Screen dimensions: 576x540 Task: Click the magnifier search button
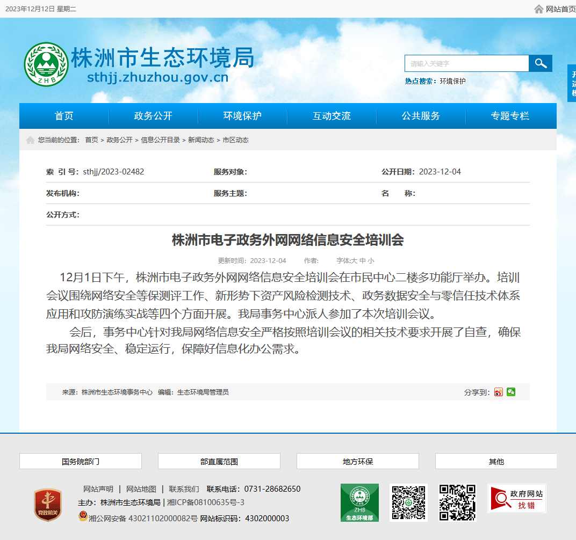tap(540, 63)
